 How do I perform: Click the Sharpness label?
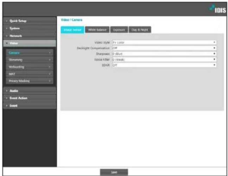103,54
